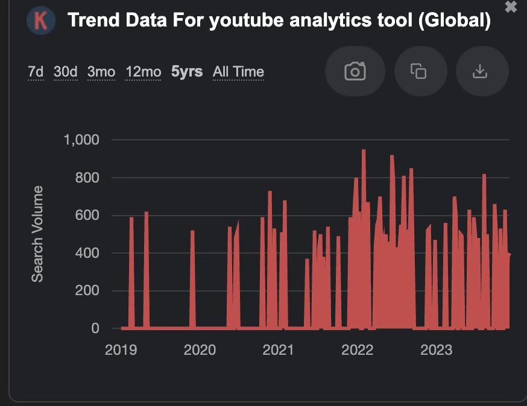Click the 'Search Volume' axis label
This screenshot has width=527, height=406.
(x=37, y=234)
